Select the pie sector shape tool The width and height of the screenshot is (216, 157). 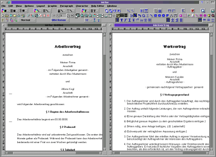click(x=167, y=16)
